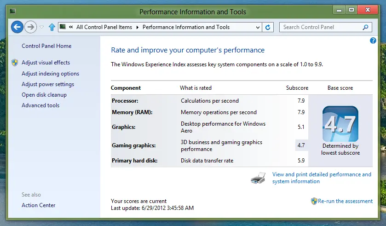Select All Control Panel Items breadcrumb
The height and width of the screenshot is (226, 386).
click(104, 27)
